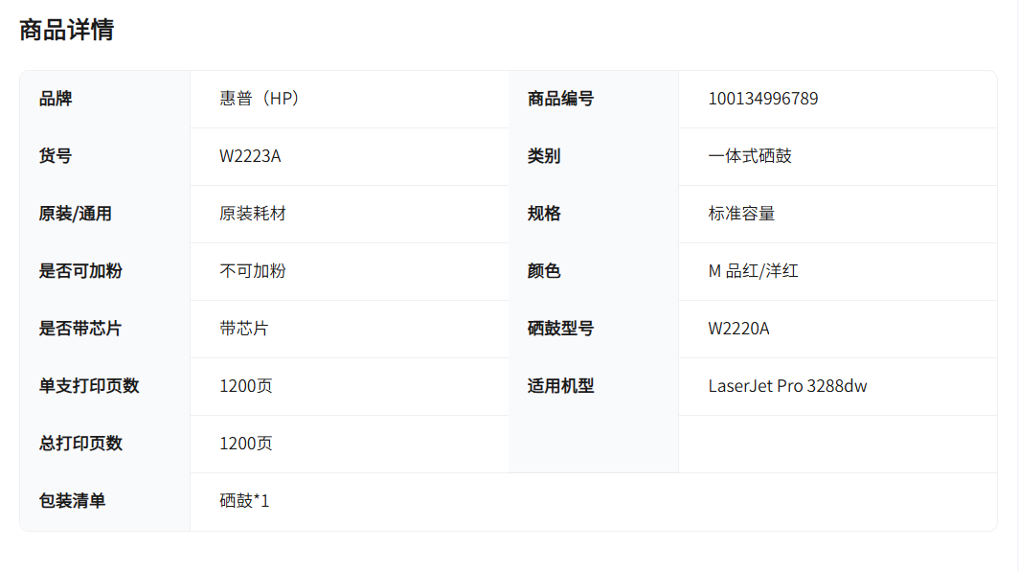The image size is (1019, 571).
Task: Select the 货号 label
Action: [x=56, y=156]
